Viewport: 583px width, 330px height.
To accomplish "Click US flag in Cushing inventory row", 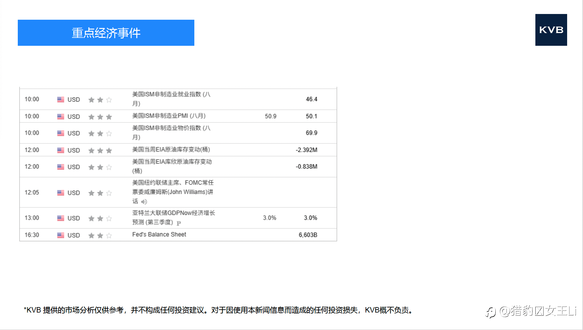I will (61, 167).
